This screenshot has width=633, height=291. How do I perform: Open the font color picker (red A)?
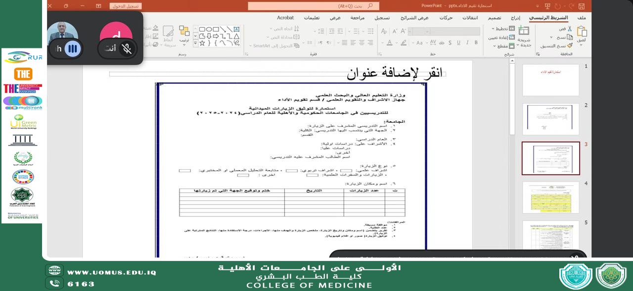pyautogui.click(x=390, y=43)
